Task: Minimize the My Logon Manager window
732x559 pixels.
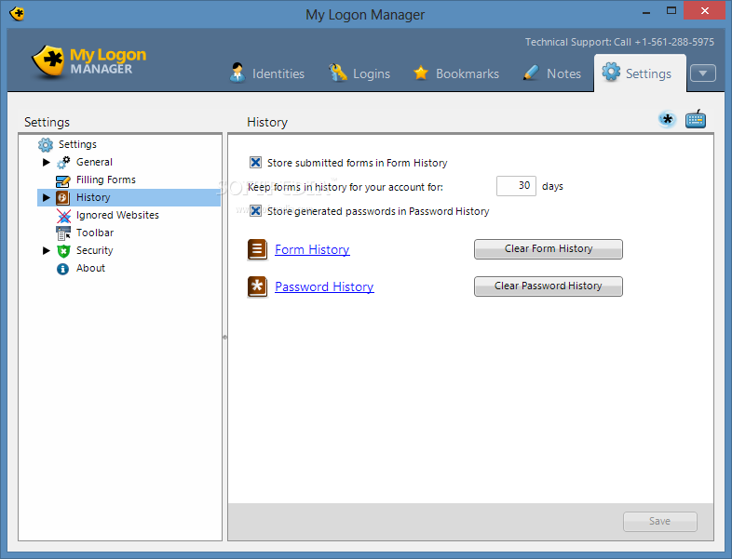Action: [646, 12]
